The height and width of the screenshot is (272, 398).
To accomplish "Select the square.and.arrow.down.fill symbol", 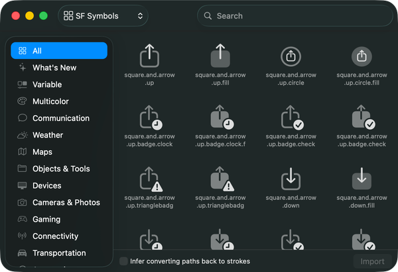I will pos(362,179).
